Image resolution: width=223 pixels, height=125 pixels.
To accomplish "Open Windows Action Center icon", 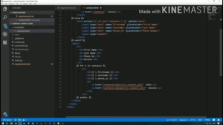I will 218,124.
